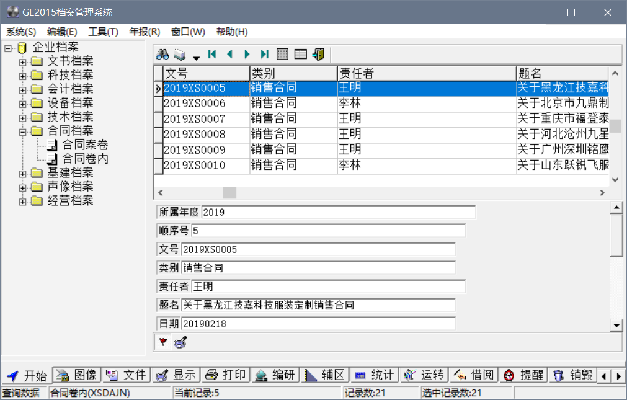Click table horizontal scrollbar thumb
The width and height of the screenshot is (627, 400).
(229, 193)
